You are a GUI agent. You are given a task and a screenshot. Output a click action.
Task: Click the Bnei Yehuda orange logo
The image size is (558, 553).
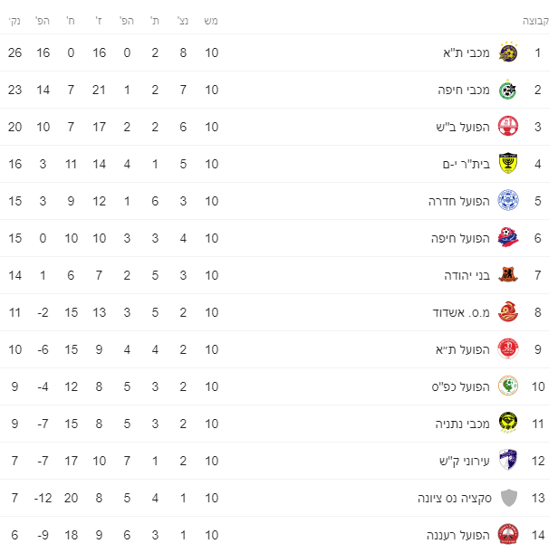[x=508, y=275]
